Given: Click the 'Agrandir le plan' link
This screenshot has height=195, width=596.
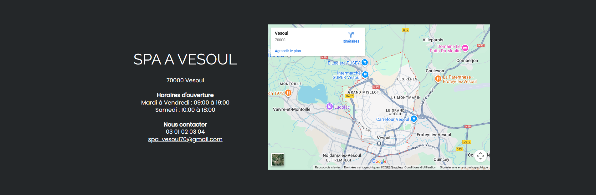Looking at the screenshot, I should pos(288,51).
